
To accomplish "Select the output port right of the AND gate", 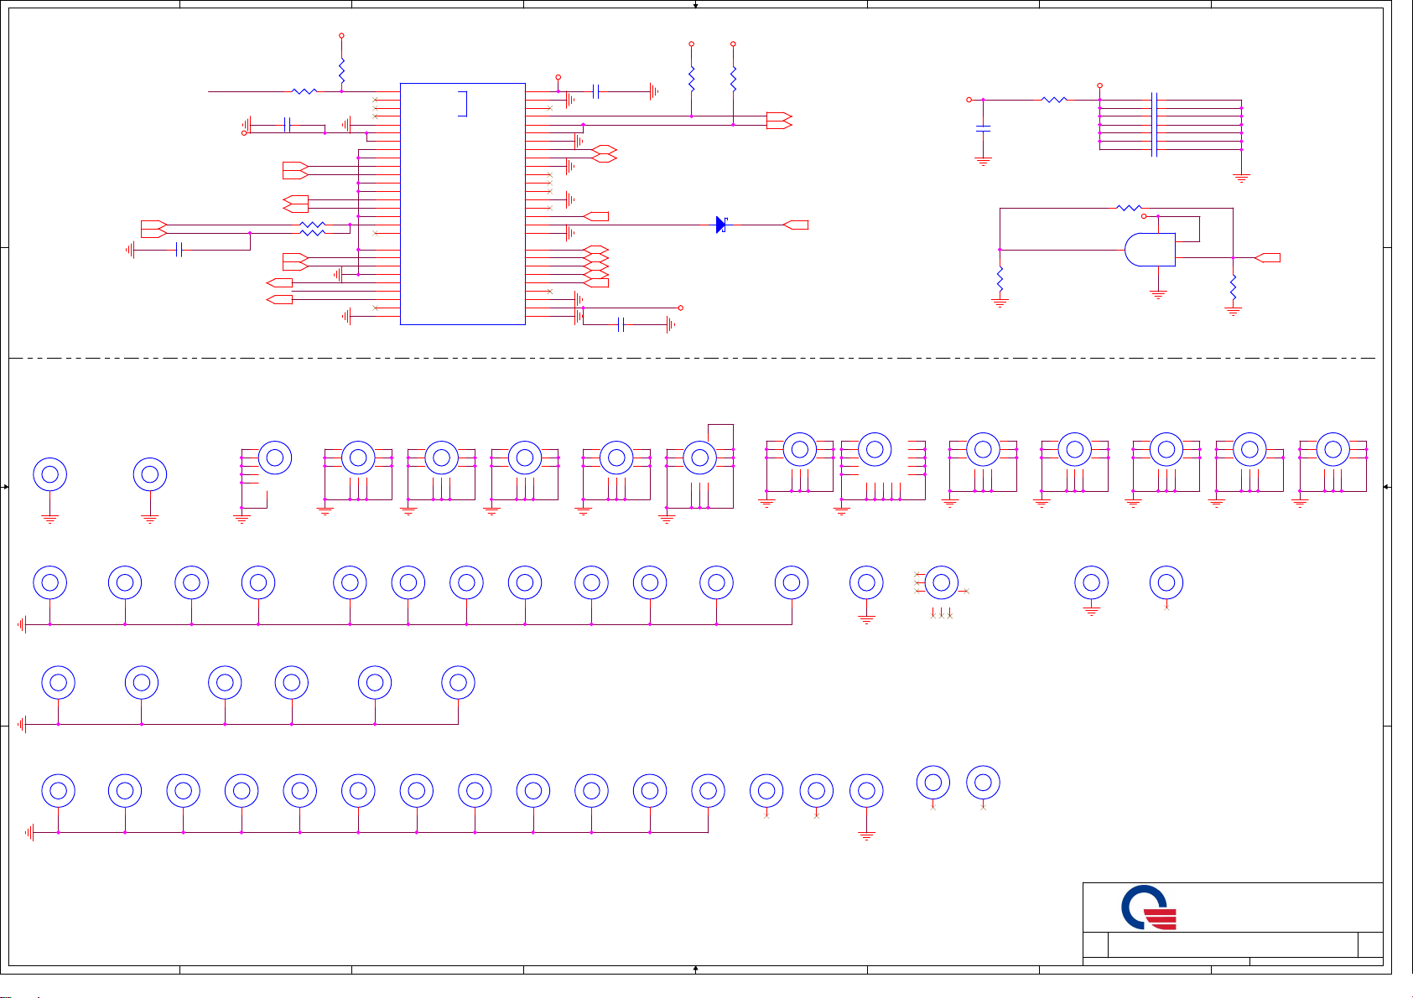I will point(1268,258).
